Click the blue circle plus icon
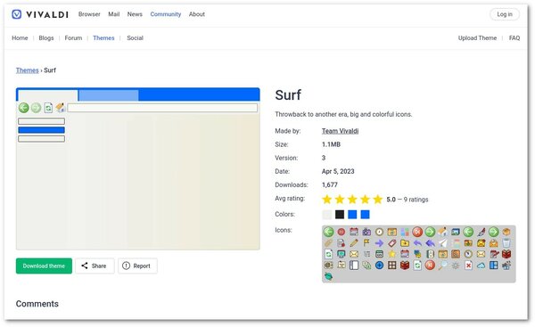The width and height of the screenshot is (535, 327). click(x=380, y=266)
